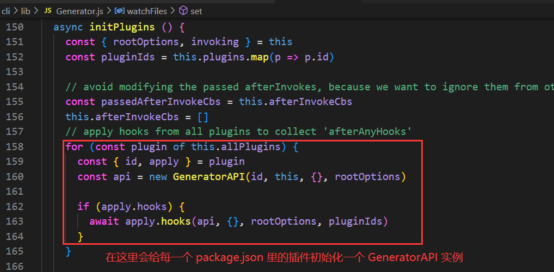Click line number 158 in gutter

[15, 146]
